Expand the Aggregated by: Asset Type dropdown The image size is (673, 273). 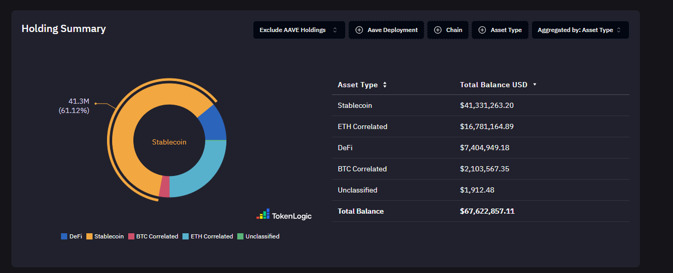579,30
